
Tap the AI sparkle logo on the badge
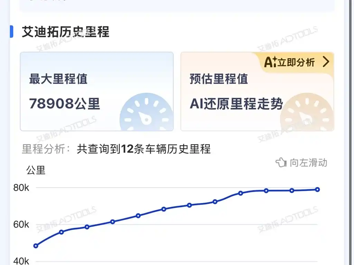tap(271, 62)
